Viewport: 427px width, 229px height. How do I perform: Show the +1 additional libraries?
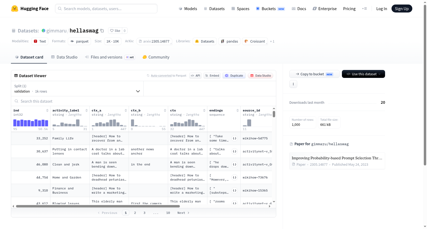pyautogui.click(x=272, y=41)
